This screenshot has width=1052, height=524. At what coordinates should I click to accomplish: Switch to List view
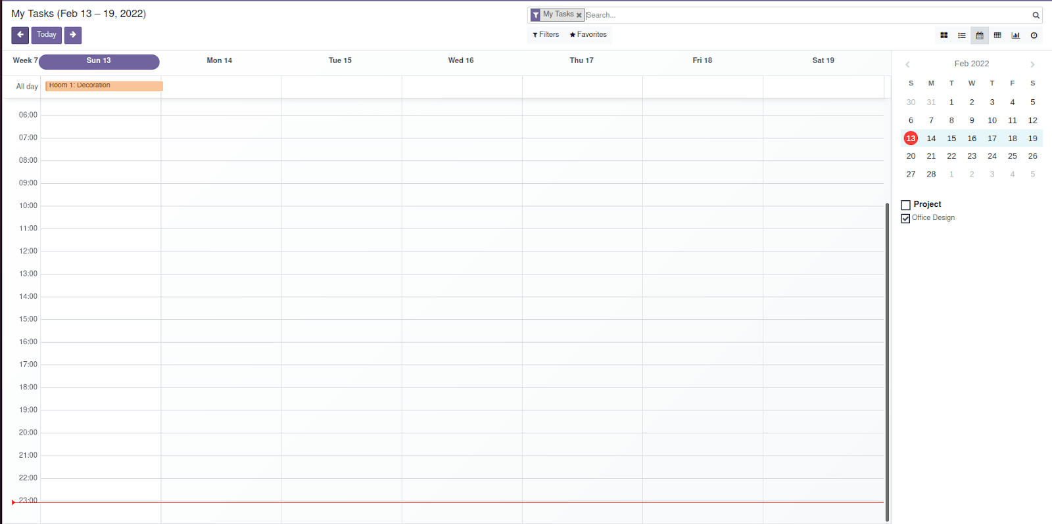[x=961, y=35]
